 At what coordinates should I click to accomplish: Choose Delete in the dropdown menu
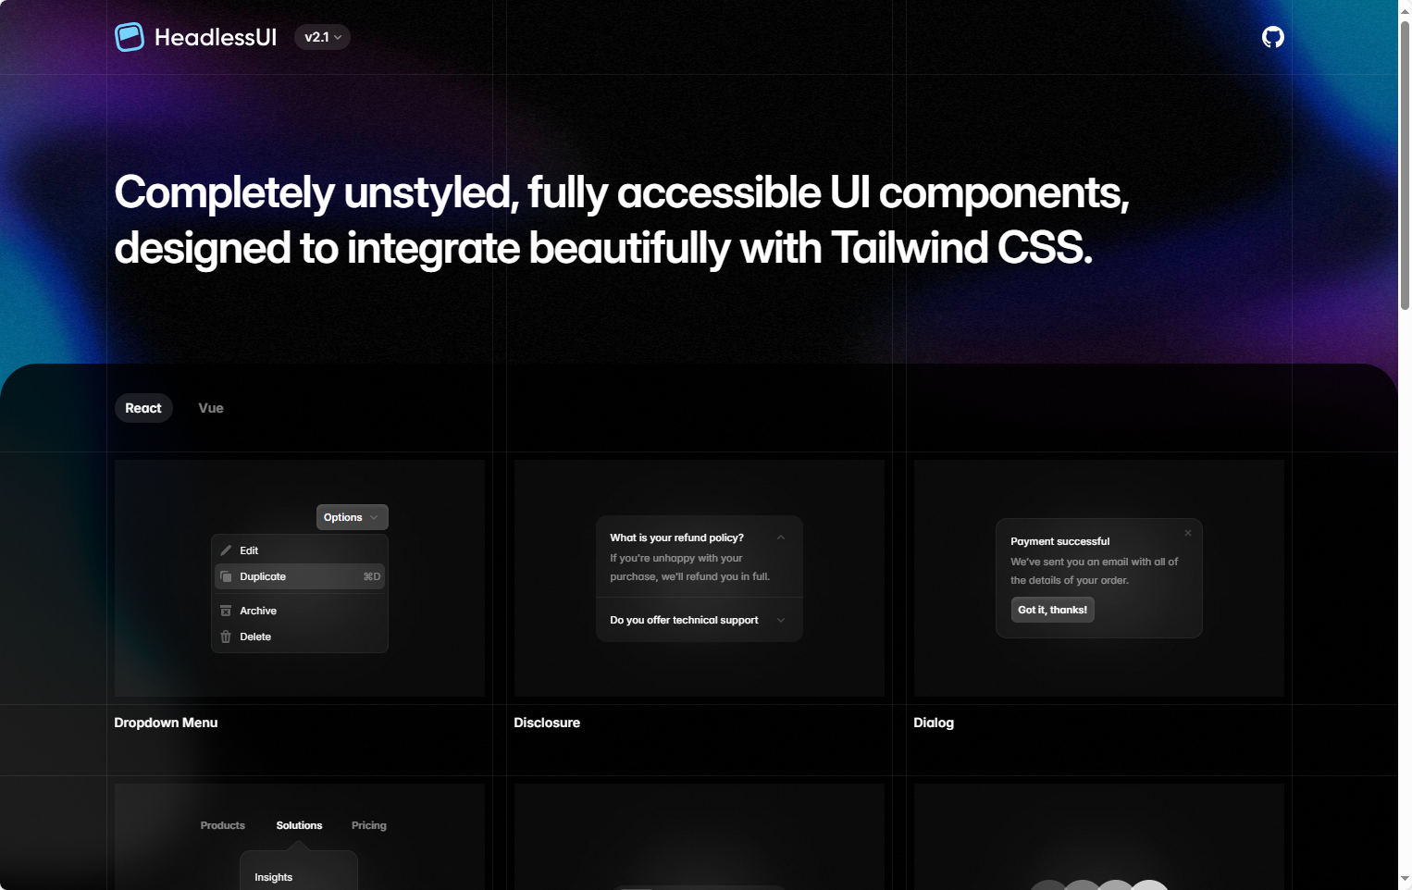point(300,637)
